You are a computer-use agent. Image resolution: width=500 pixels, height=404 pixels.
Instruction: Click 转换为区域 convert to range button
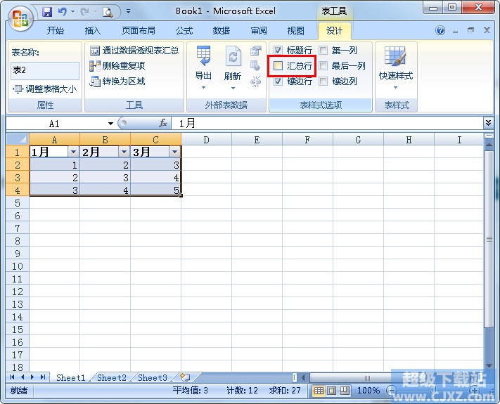[117, 82]
